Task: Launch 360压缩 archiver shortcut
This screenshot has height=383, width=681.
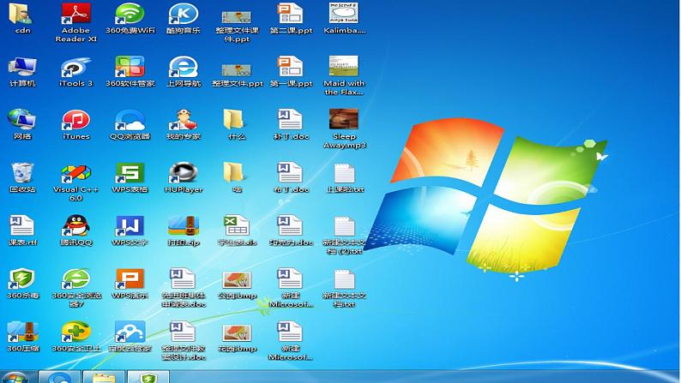Action: (x=21, y=336)
